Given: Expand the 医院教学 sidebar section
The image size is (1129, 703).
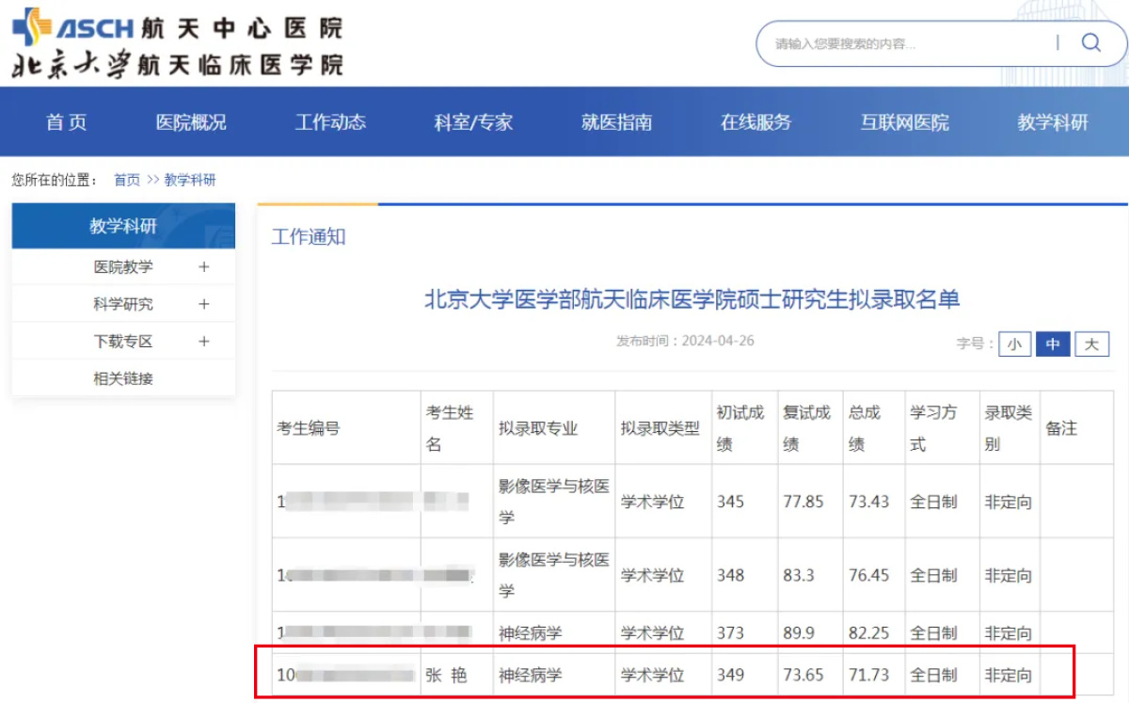Looking at the screenshot, I should pos(123,267).
